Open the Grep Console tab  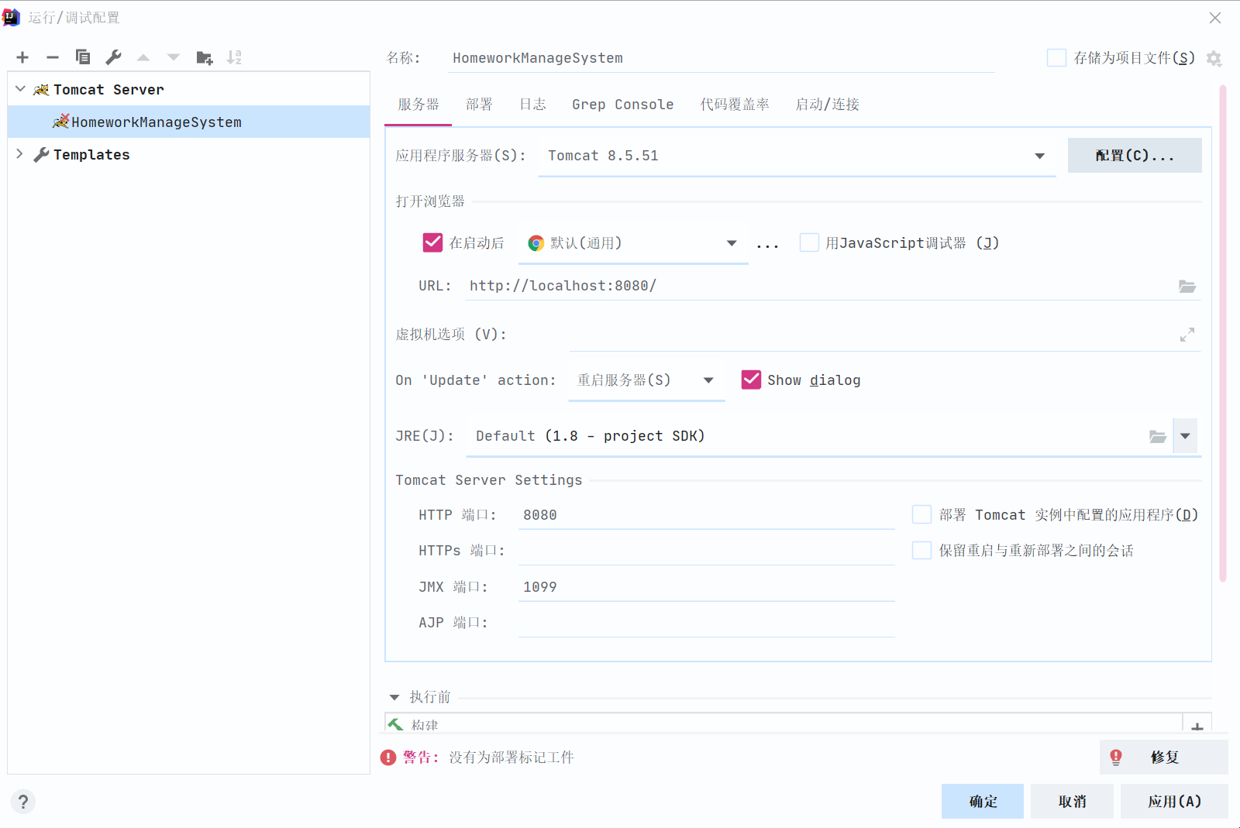click(x=622, y=105)
